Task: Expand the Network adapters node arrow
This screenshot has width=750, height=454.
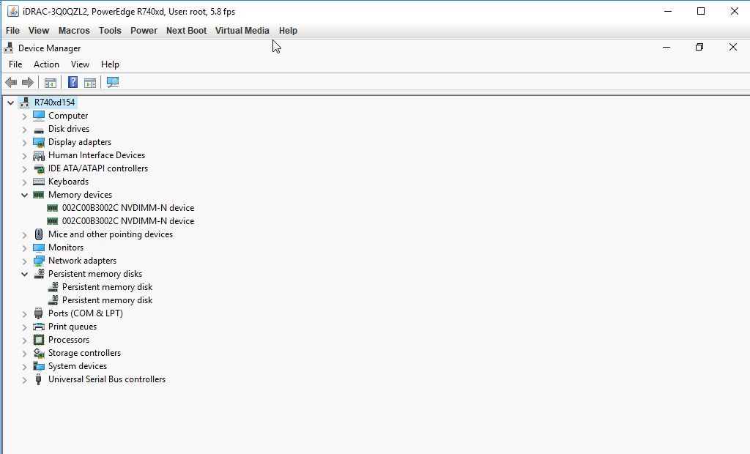Action: point(24,261)
